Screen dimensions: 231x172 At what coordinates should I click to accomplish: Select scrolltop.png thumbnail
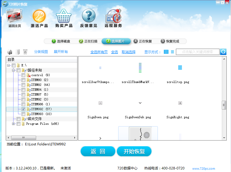180,68
